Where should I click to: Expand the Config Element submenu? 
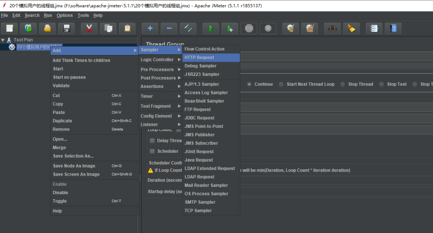(160, 116)
